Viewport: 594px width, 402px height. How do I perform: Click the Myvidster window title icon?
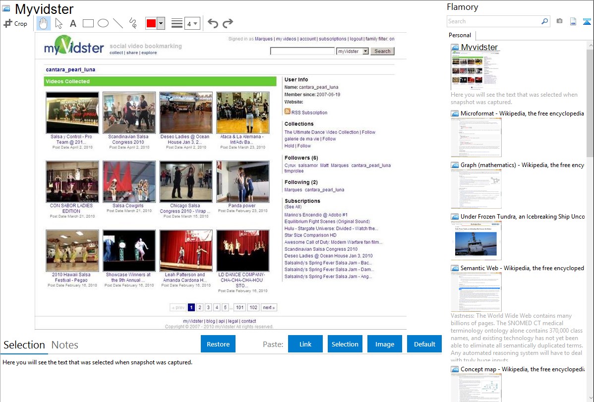(6, 8)
